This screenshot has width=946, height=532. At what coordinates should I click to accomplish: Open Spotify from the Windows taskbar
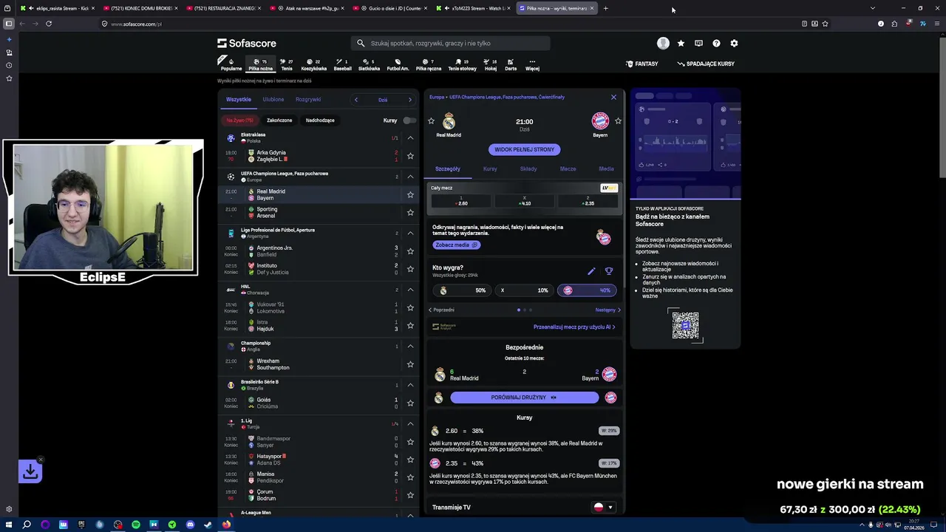[136, 525]
